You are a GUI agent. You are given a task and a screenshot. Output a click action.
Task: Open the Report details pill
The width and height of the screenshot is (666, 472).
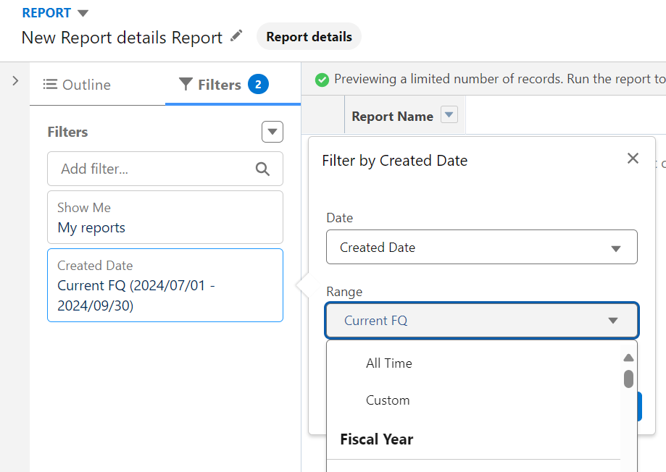point(309,36)
